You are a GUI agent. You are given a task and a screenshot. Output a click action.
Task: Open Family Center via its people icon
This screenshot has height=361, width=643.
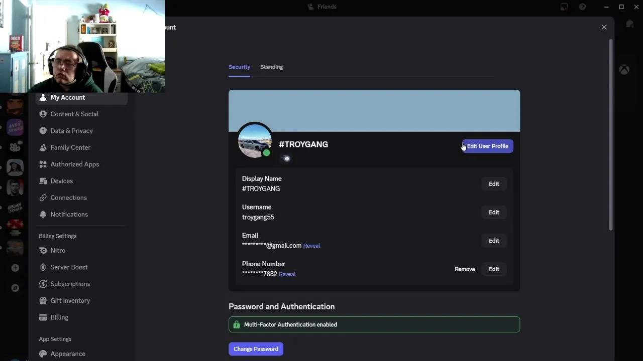(x=43, y=147)
